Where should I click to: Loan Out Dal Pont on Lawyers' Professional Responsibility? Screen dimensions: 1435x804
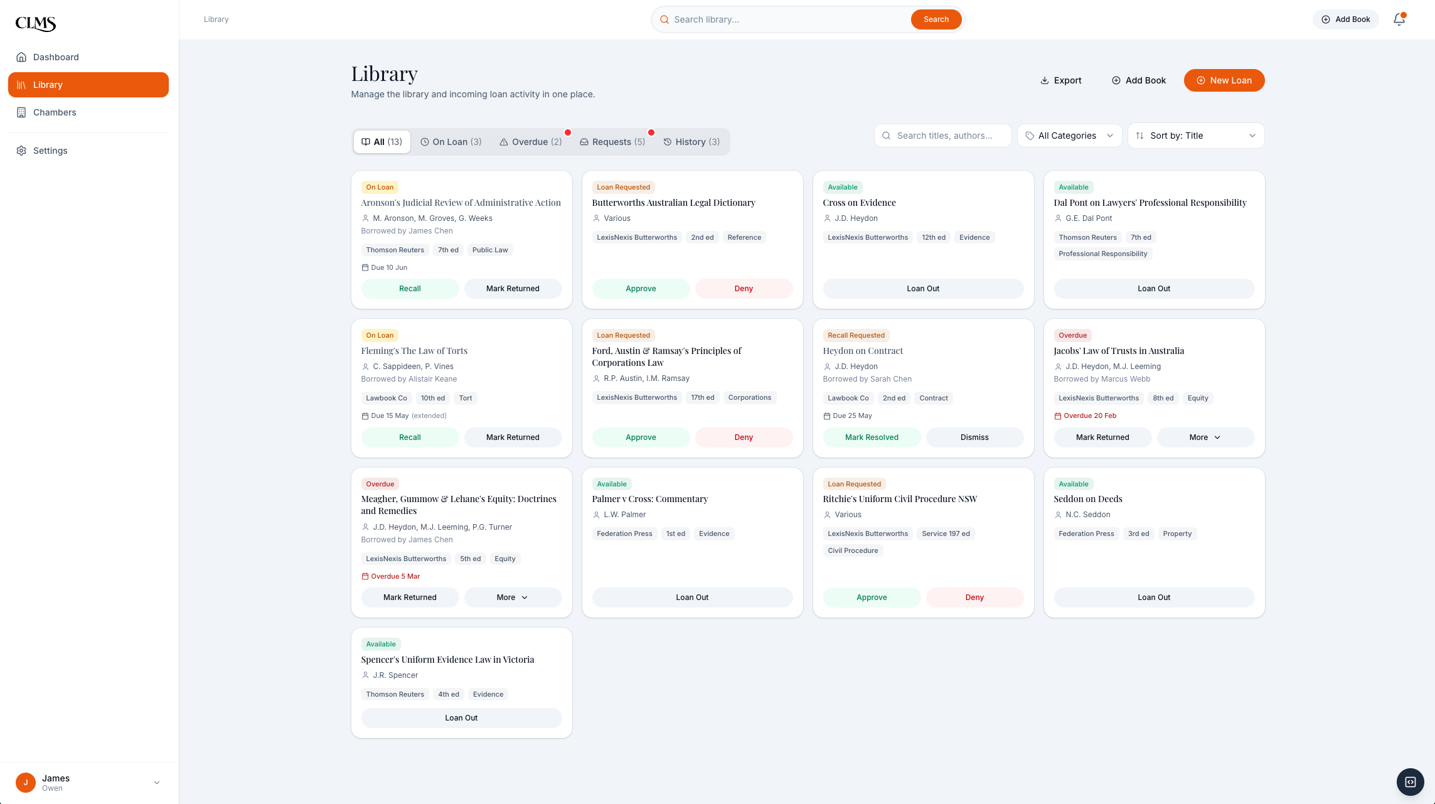[x=1154, y=289]
